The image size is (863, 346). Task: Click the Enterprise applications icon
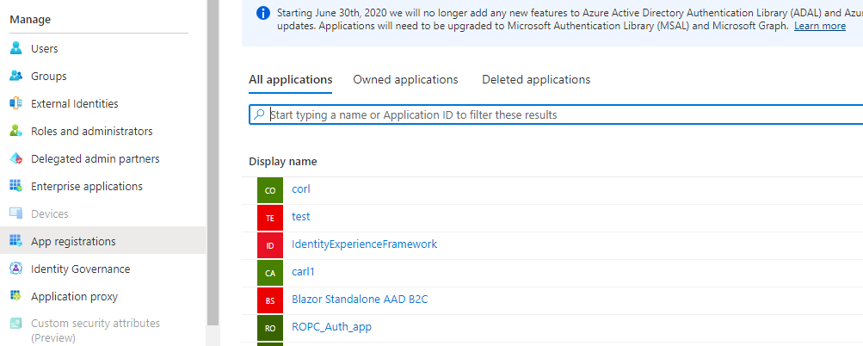coord(16,186)
